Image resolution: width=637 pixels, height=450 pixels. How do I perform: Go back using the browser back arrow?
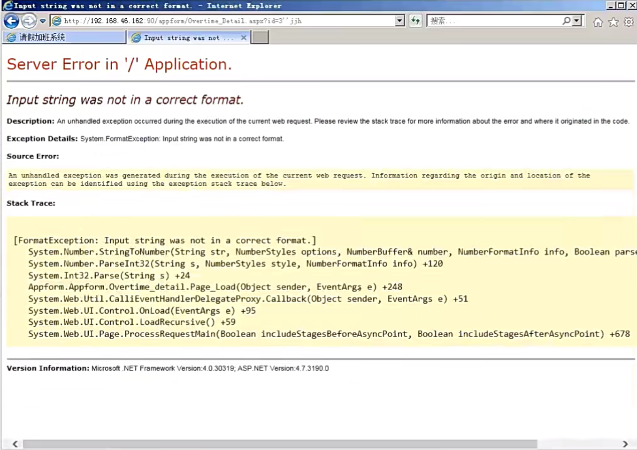11,21
